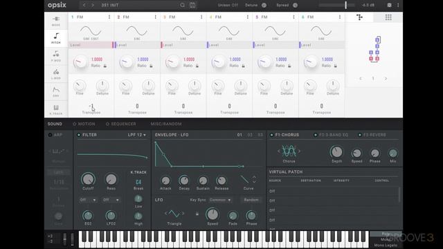443x249 pixels.
Task: Search presets with the magnifier icon
Action: [183, 5]
